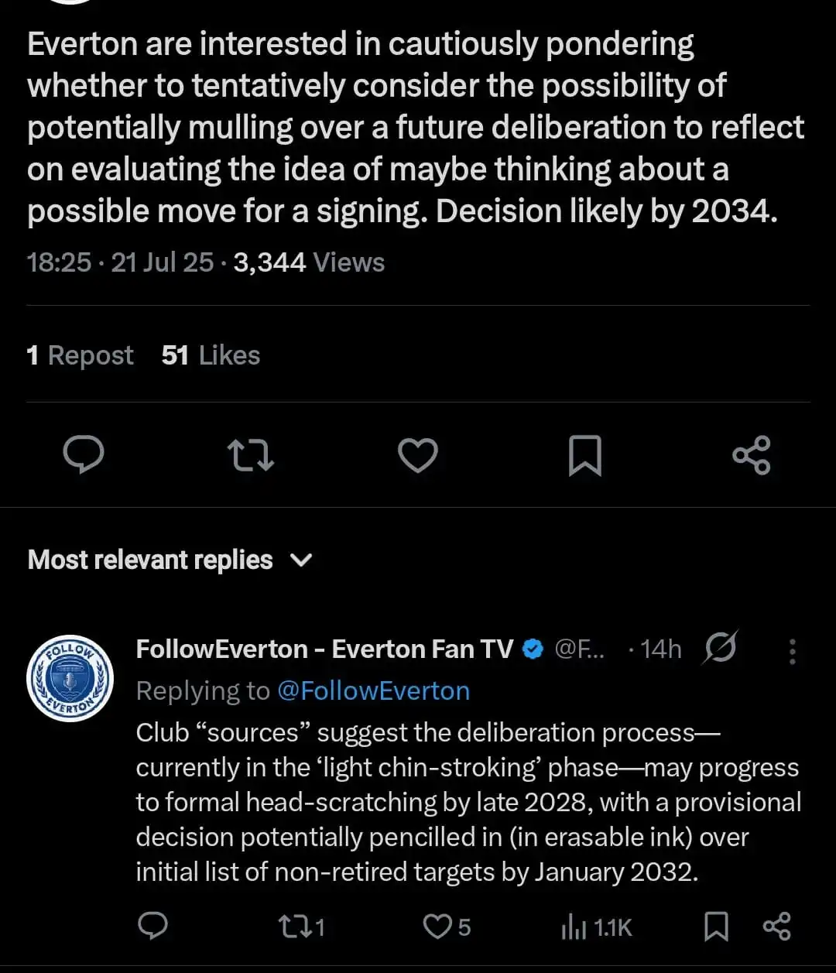Reply to the FollowEverton comment
Screen dimensions: 836x973
pyautogui.click(x=152, y=926)
